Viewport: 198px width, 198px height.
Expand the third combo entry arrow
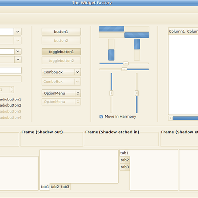(18, 51)
